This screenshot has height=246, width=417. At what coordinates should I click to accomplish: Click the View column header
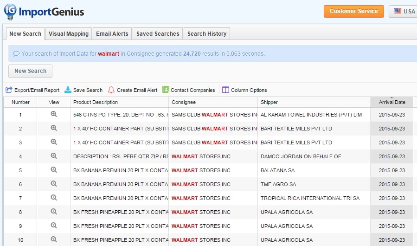click(54, 102)
